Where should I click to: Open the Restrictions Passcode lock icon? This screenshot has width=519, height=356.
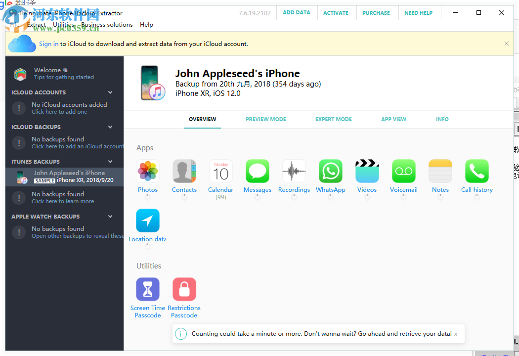[x=184, y=289]
